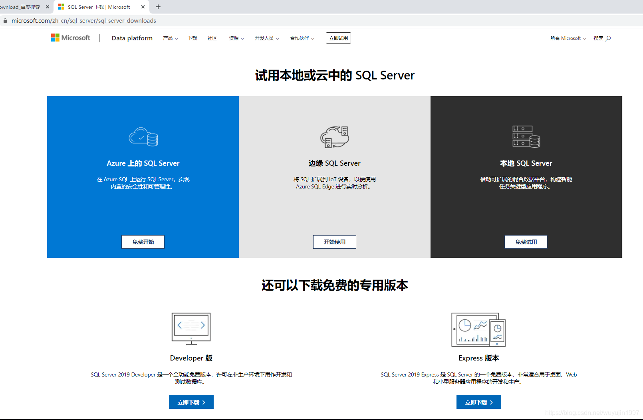The image size is (643, 420).
Task: Click the SQL Server 2019 Developer description
Action: point(191,378)
